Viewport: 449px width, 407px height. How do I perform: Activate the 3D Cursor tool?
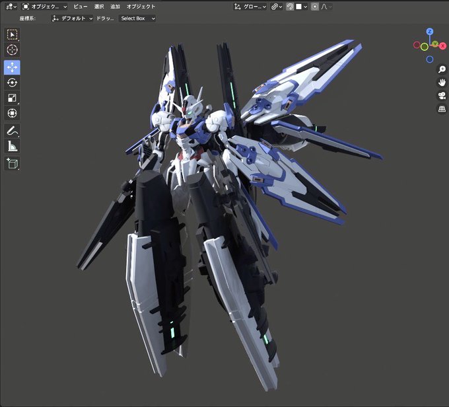(12, 50)
